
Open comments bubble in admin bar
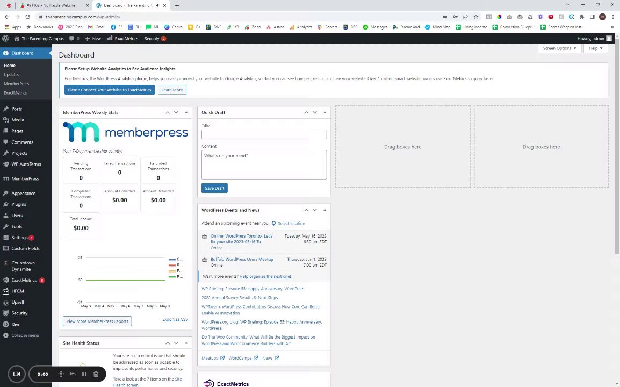pyautogui.click(x=74, y=38)
